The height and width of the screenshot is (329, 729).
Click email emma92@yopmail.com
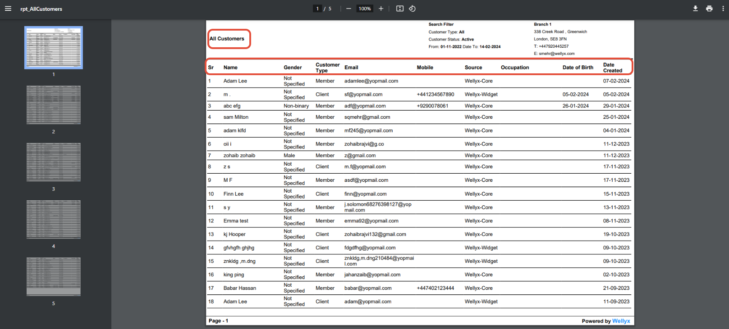[371, 221]
